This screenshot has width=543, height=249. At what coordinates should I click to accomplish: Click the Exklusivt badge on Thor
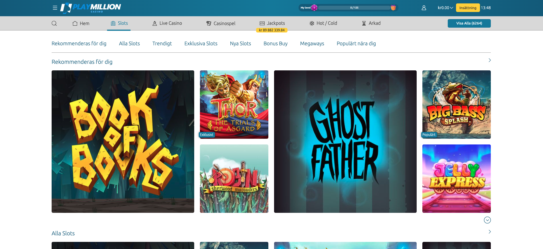207,135
